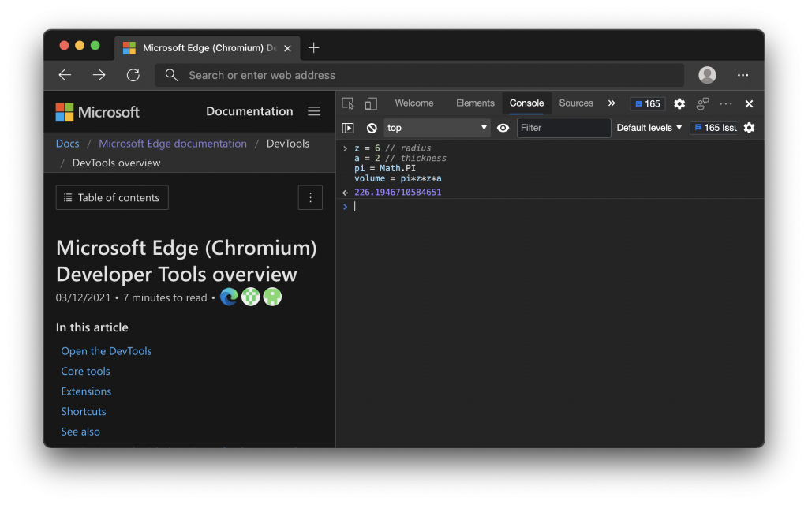
Task: Open the 165 issues counter in the tab bar
Action: pos(648,103)
